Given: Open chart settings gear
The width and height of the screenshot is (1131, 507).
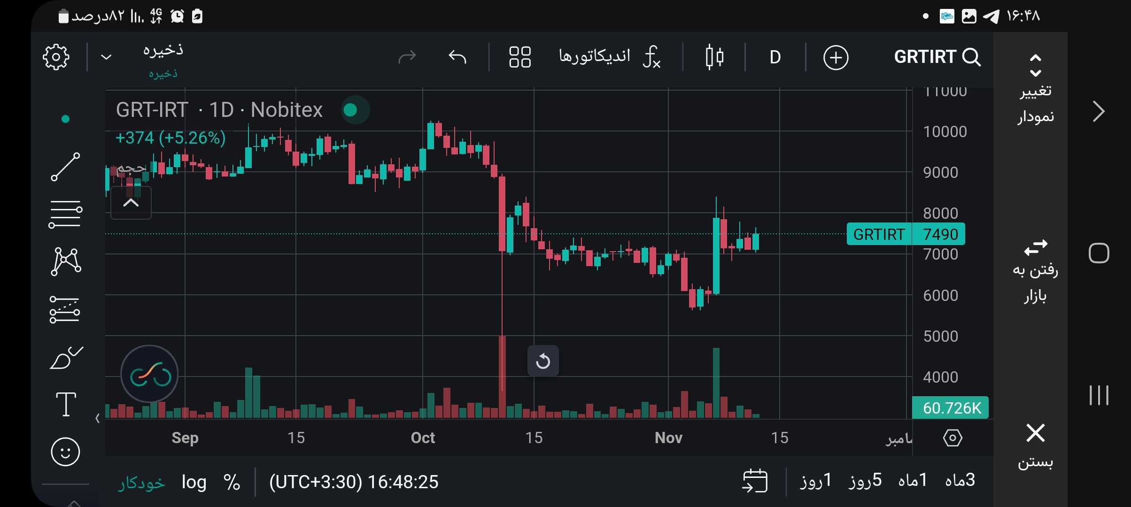Looking at the screenshot, I should 56,57.
